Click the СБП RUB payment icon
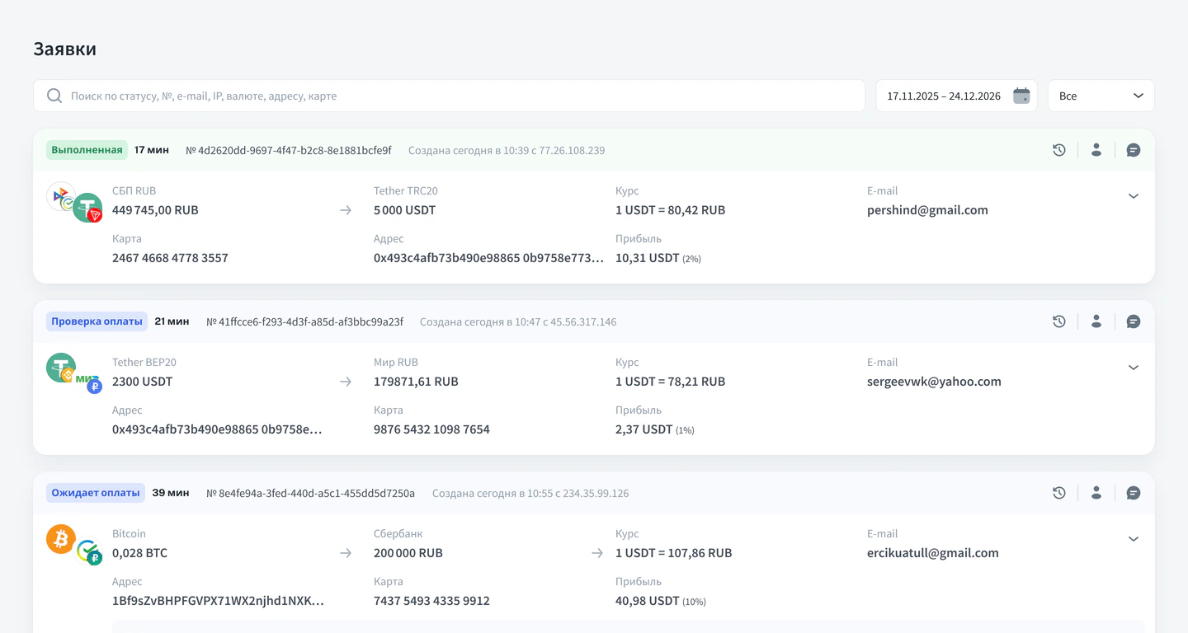This screenshot has height=633, width=1188. [61, 196]
